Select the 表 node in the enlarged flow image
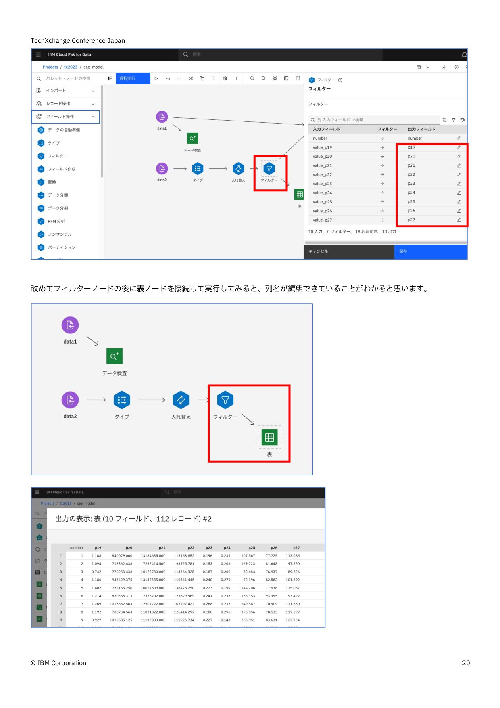 coord(270,437)
